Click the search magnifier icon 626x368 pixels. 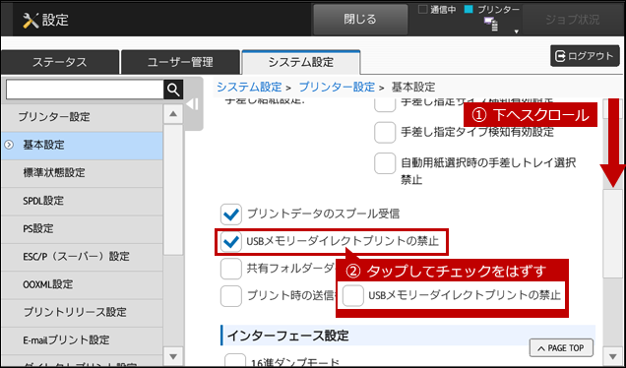point(173,90)
